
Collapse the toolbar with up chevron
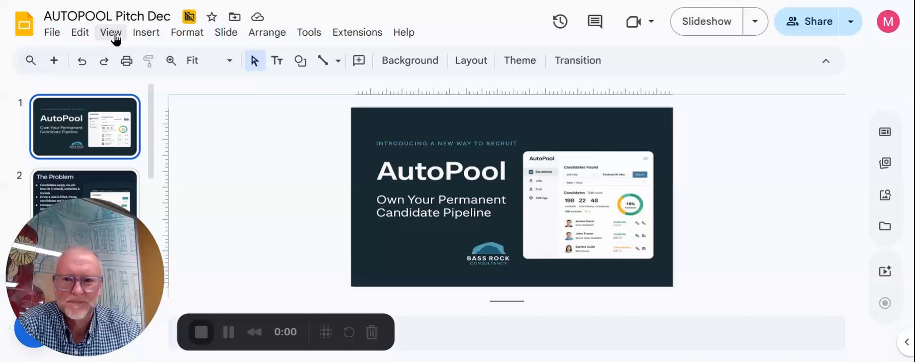pyautogui.click(x=825, y=61)
